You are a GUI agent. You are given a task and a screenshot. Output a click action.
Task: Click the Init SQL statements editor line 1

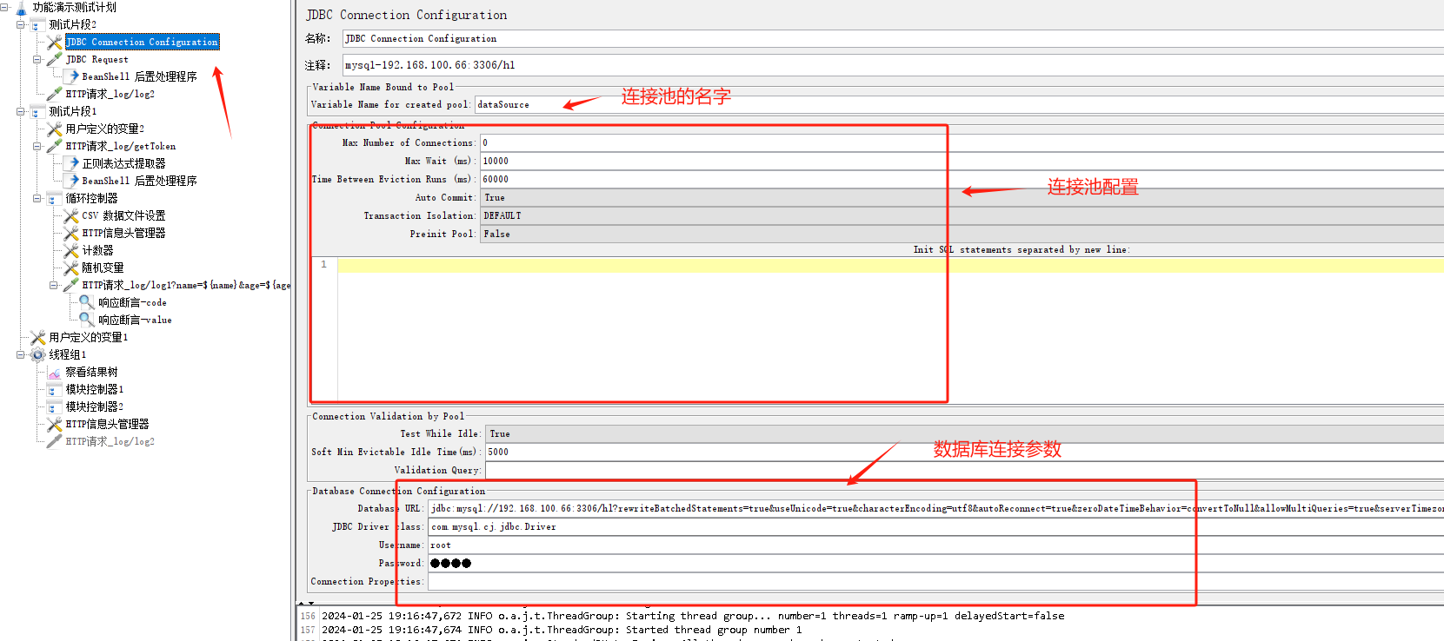click(x=890, y=264)
